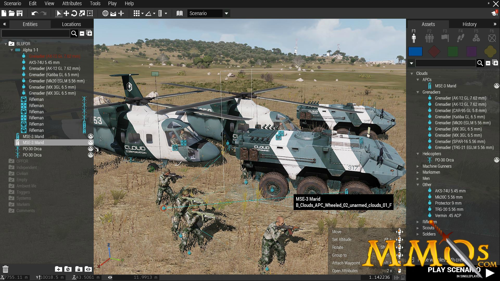
Task: Select the Area scaling widget tool
Action: [90, 13]
